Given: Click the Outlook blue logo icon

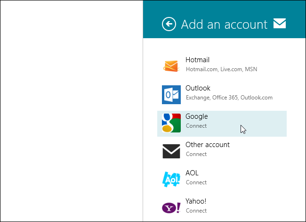Looking at the screenshot, I should click(171, 95).
